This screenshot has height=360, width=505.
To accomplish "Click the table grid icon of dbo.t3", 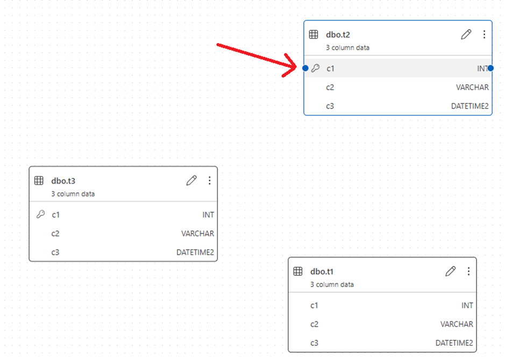I will click(39, 181).
